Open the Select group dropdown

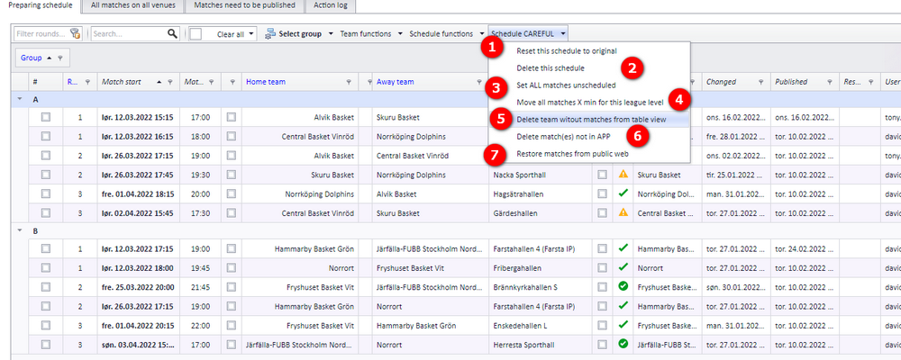(x=331, y=34)
